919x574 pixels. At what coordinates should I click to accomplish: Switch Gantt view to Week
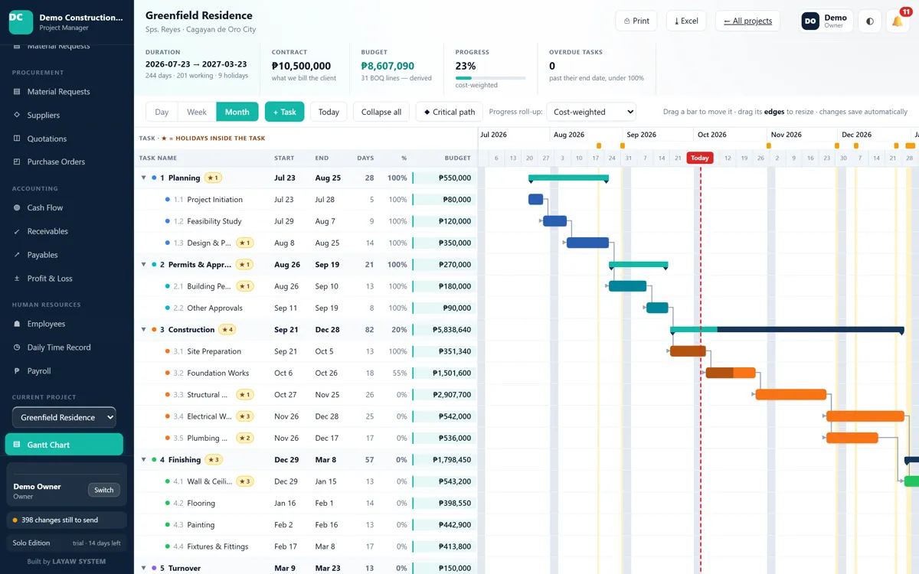tap(197, 112)
